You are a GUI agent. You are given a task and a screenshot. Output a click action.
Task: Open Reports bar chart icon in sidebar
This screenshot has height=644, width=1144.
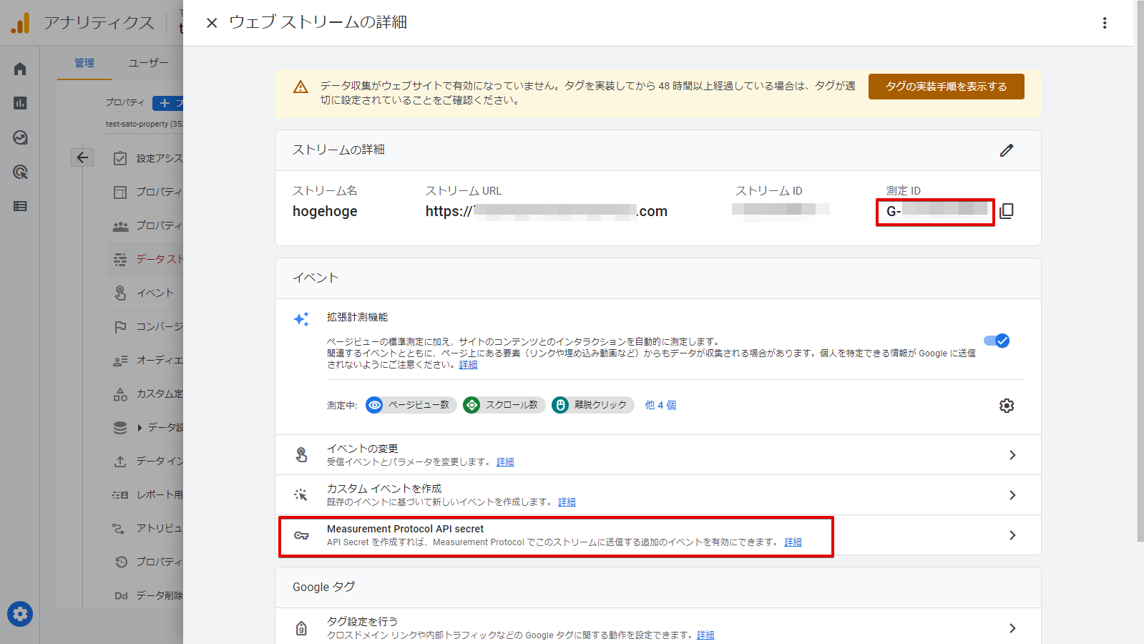[x=20, y=103]
